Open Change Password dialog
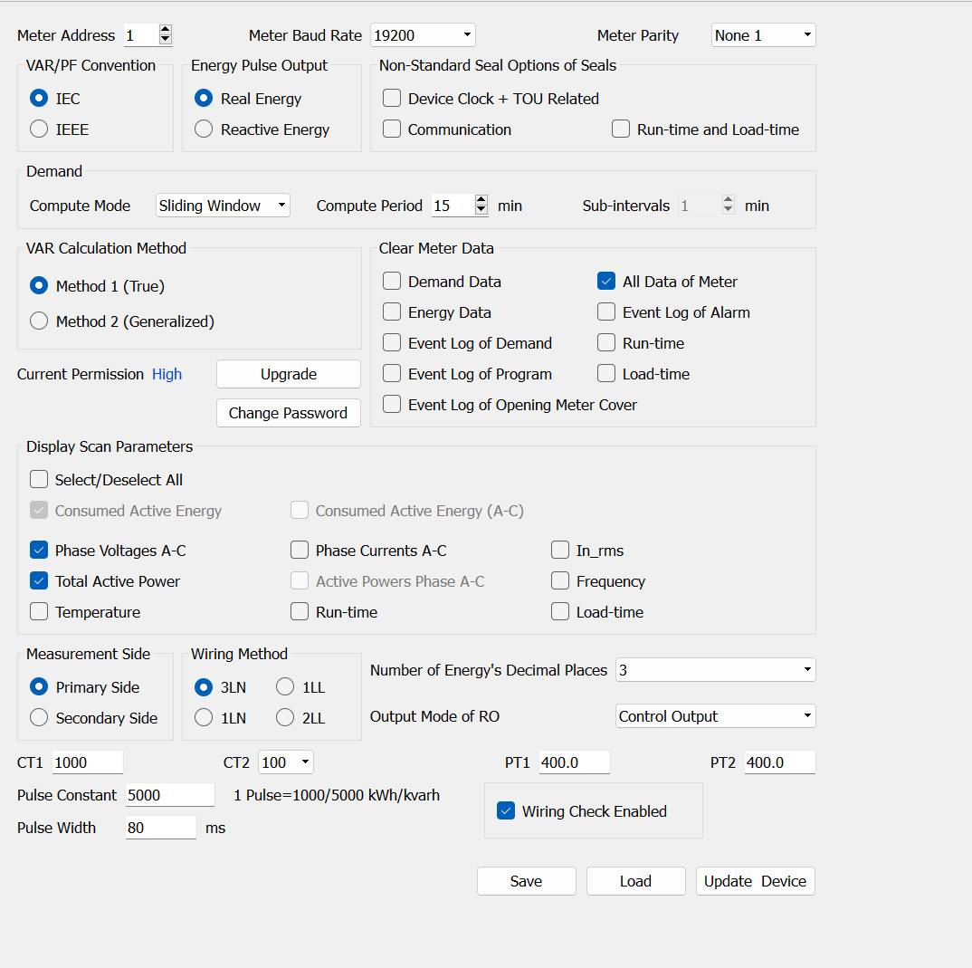 pyautogui.click(x=289, y=413)
